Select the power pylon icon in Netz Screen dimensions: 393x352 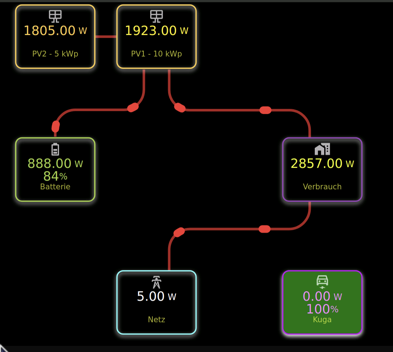156,282
